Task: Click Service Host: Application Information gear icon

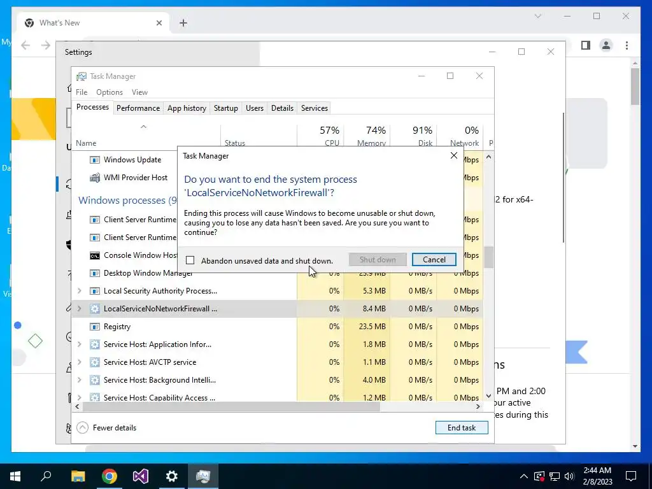Action: pyautogui.click(x=95, y=344)
